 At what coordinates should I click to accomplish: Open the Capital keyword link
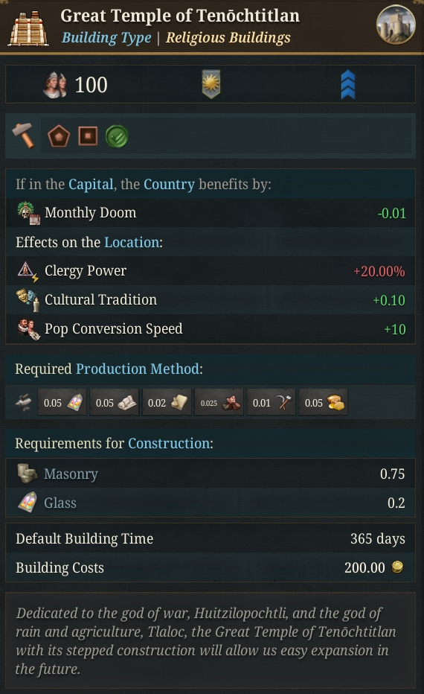(x=91, y=184)
